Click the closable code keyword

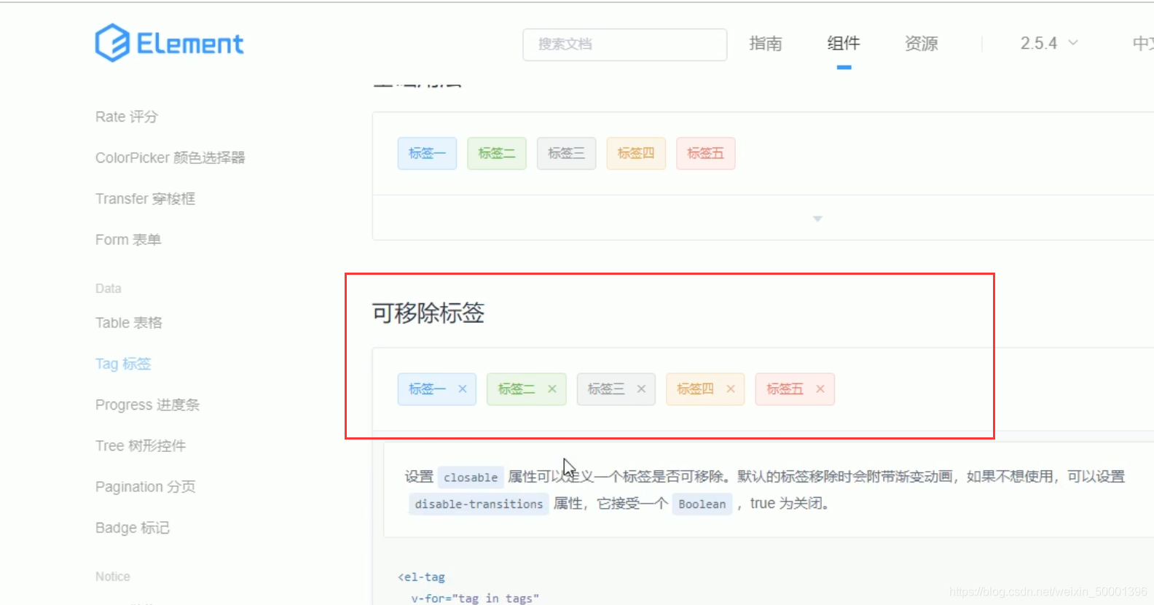[x=471, y=477]
